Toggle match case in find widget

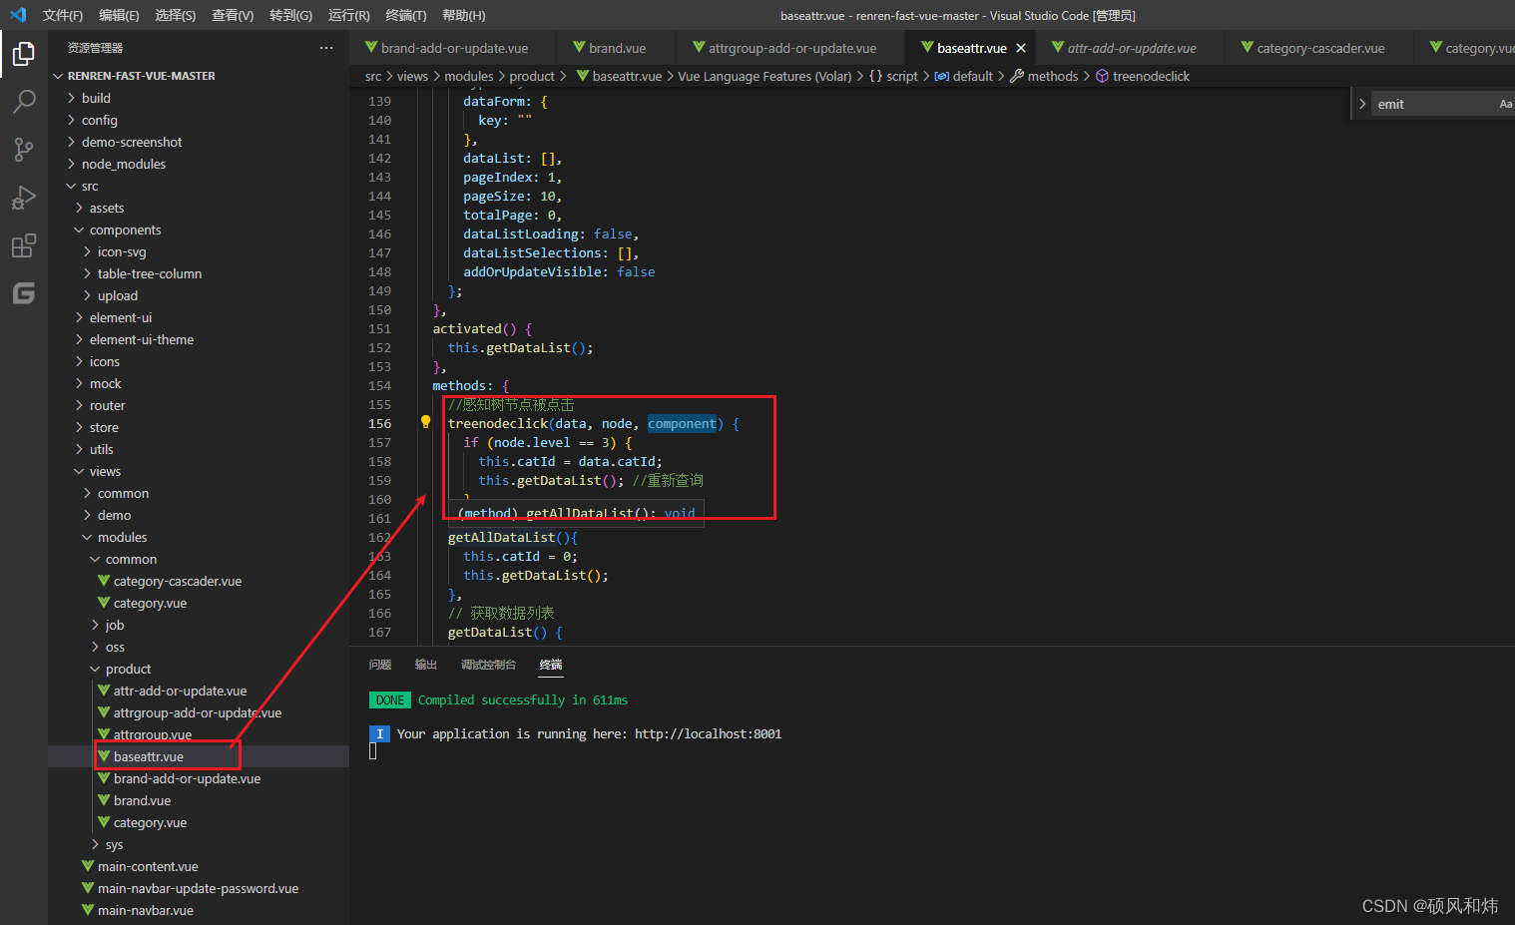tap(1505, 104)
